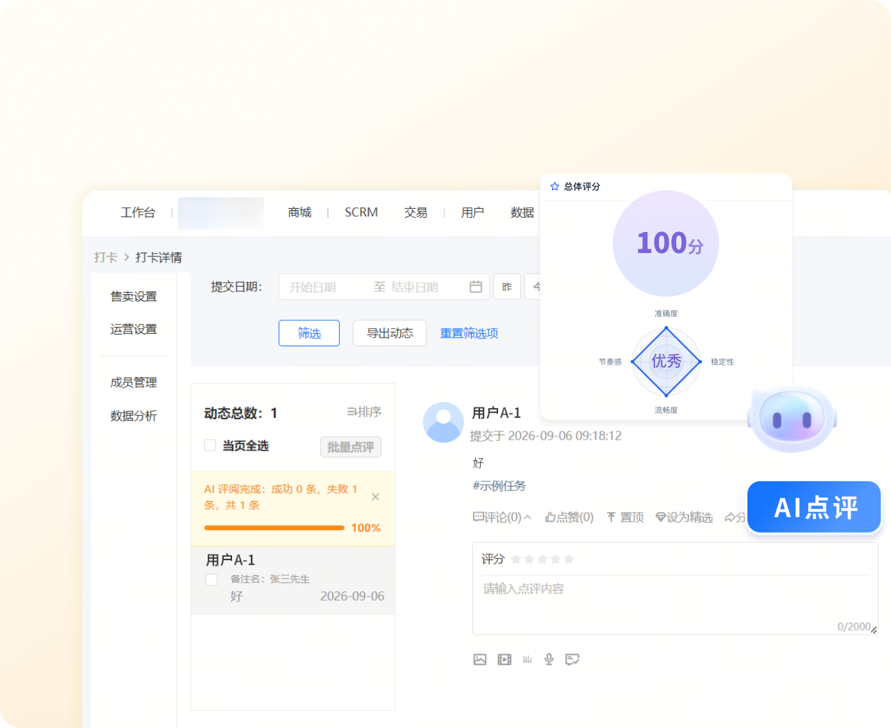Open the SCRM menu

[x=361, y=213]
